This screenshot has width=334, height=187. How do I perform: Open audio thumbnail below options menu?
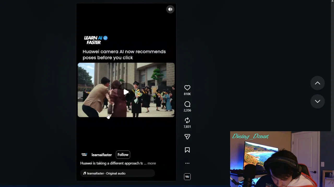tap(187, 177)
